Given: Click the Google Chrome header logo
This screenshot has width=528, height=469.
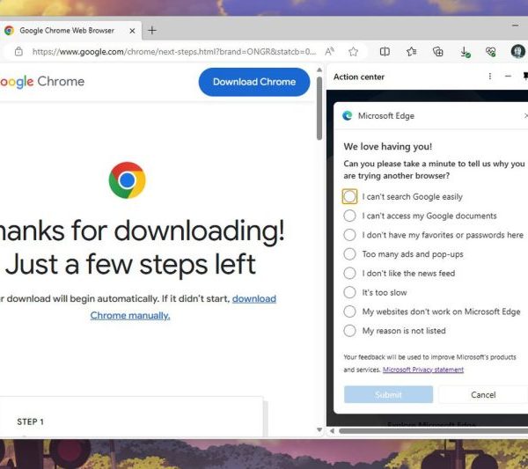Looking at the screenshot, I should pyautogui.click(x=42, y=82).
